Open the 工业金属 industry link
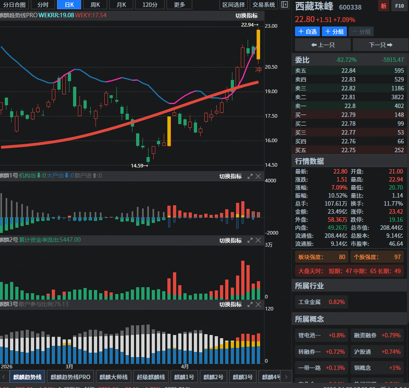The image size is (409, 388). 322,302
